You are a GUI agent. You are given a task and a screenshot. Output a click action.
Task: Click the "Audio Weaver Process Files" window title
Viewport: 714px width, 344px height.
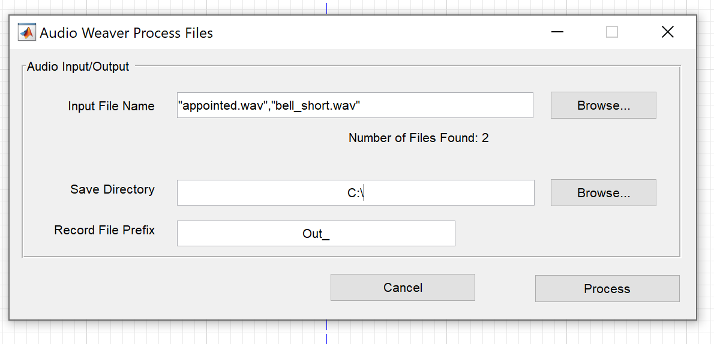tap(126, 33)
